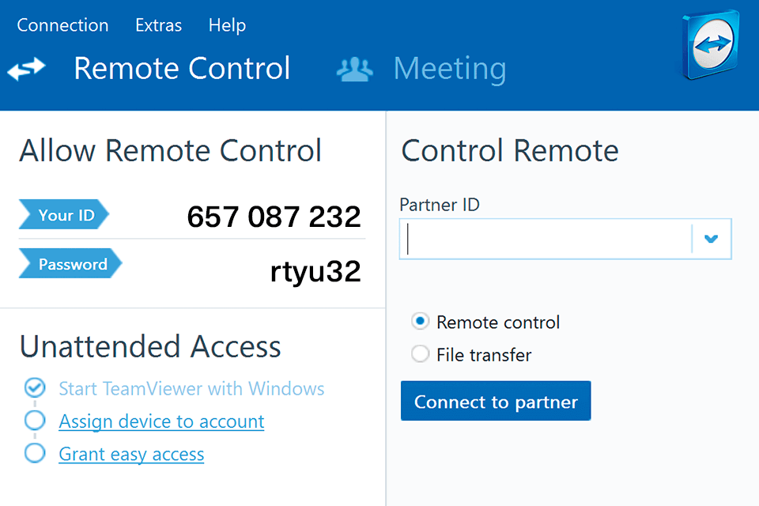Open the Connection menu
This screenshot has width=759, height=506.
click(x=62, y=25)
